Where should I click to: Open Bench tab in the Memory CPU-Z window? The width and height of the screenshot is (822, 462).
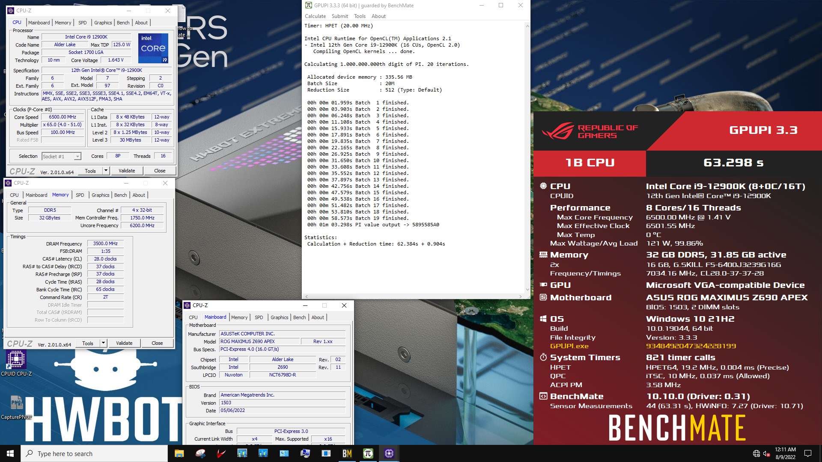point(120,195)
